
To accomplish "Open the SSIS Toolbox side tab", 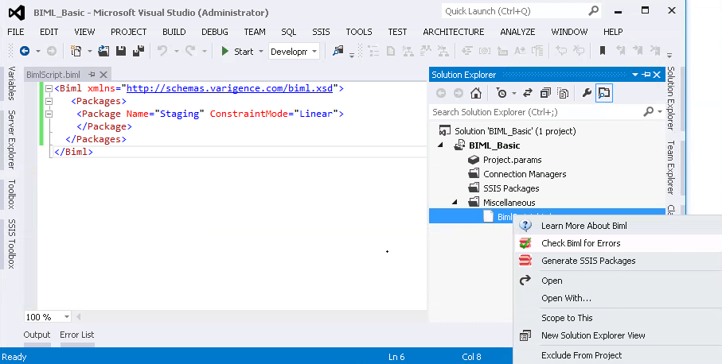I will point(11,243).
